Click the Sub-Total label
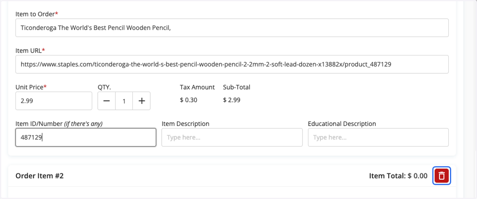The height and width of the screenshot is (199, 477). [237, 87]
